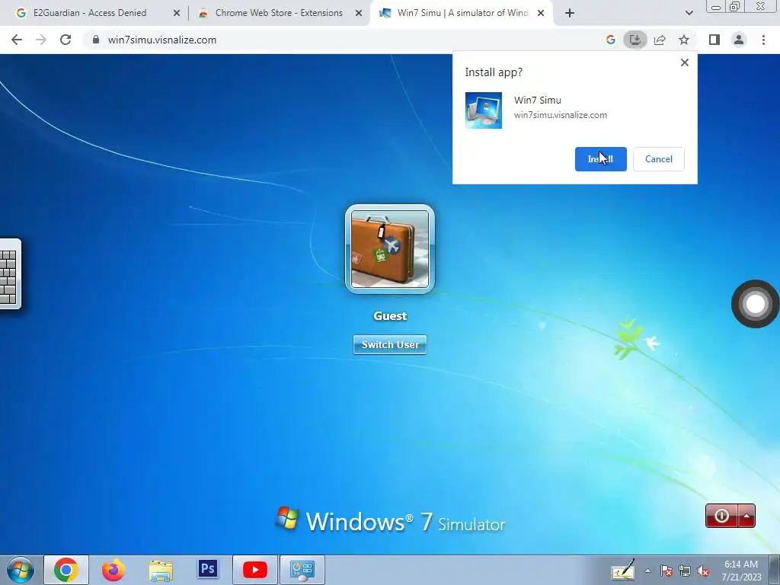Go forward in browser history
This screenshot has width=780, height=585.
[41, 40]
